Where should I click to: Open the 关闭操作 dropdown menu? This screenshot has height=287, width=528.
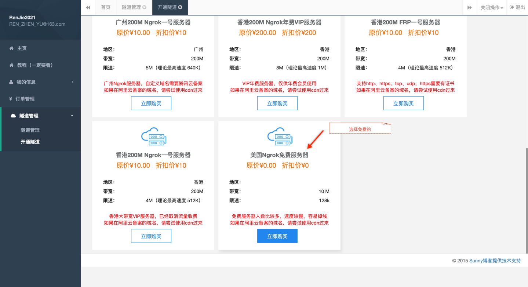coord(491,7)
